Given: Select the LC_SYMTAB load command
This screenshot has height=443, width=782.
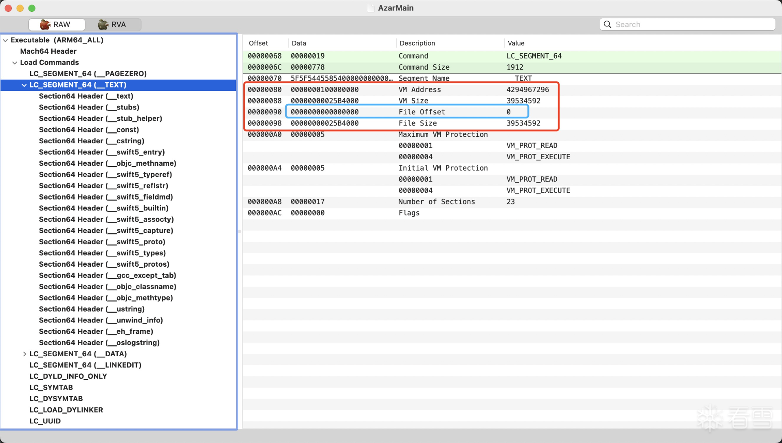Looking at the screenshot, I should coord(51,388).
